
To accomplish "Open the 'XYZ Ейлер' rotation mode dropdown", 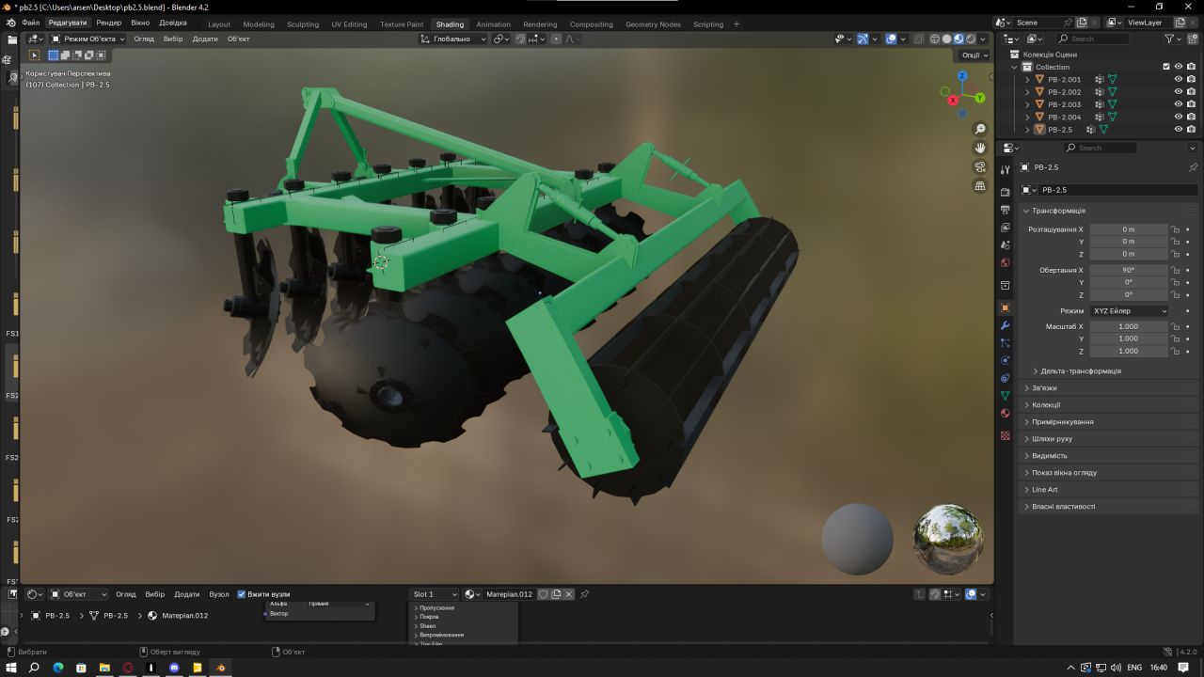I will tap(1129, 310).
